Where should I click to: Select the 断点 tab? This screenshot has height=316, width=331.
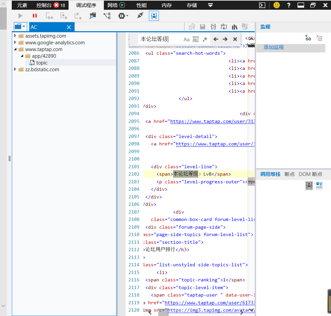(289, 174)
